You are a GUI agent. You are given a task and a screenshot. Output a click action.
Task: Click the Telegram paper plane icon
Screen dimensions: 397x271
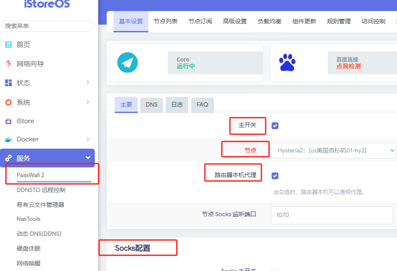[128, 63]
